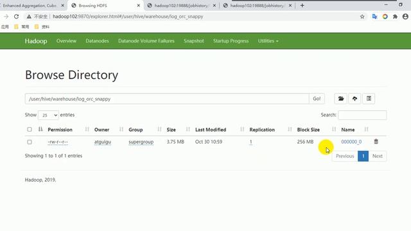
Task: Click the replication value 1
Action: click(x=251, y=142)
